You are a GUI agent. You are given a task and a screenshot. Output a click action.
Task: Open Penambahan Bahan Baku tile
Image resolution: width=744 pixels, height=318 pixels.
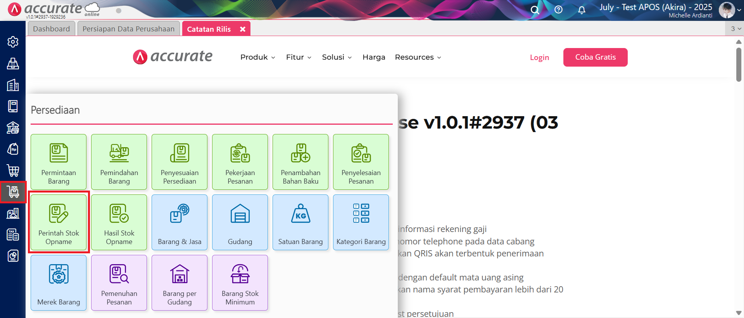pos(300,162)
